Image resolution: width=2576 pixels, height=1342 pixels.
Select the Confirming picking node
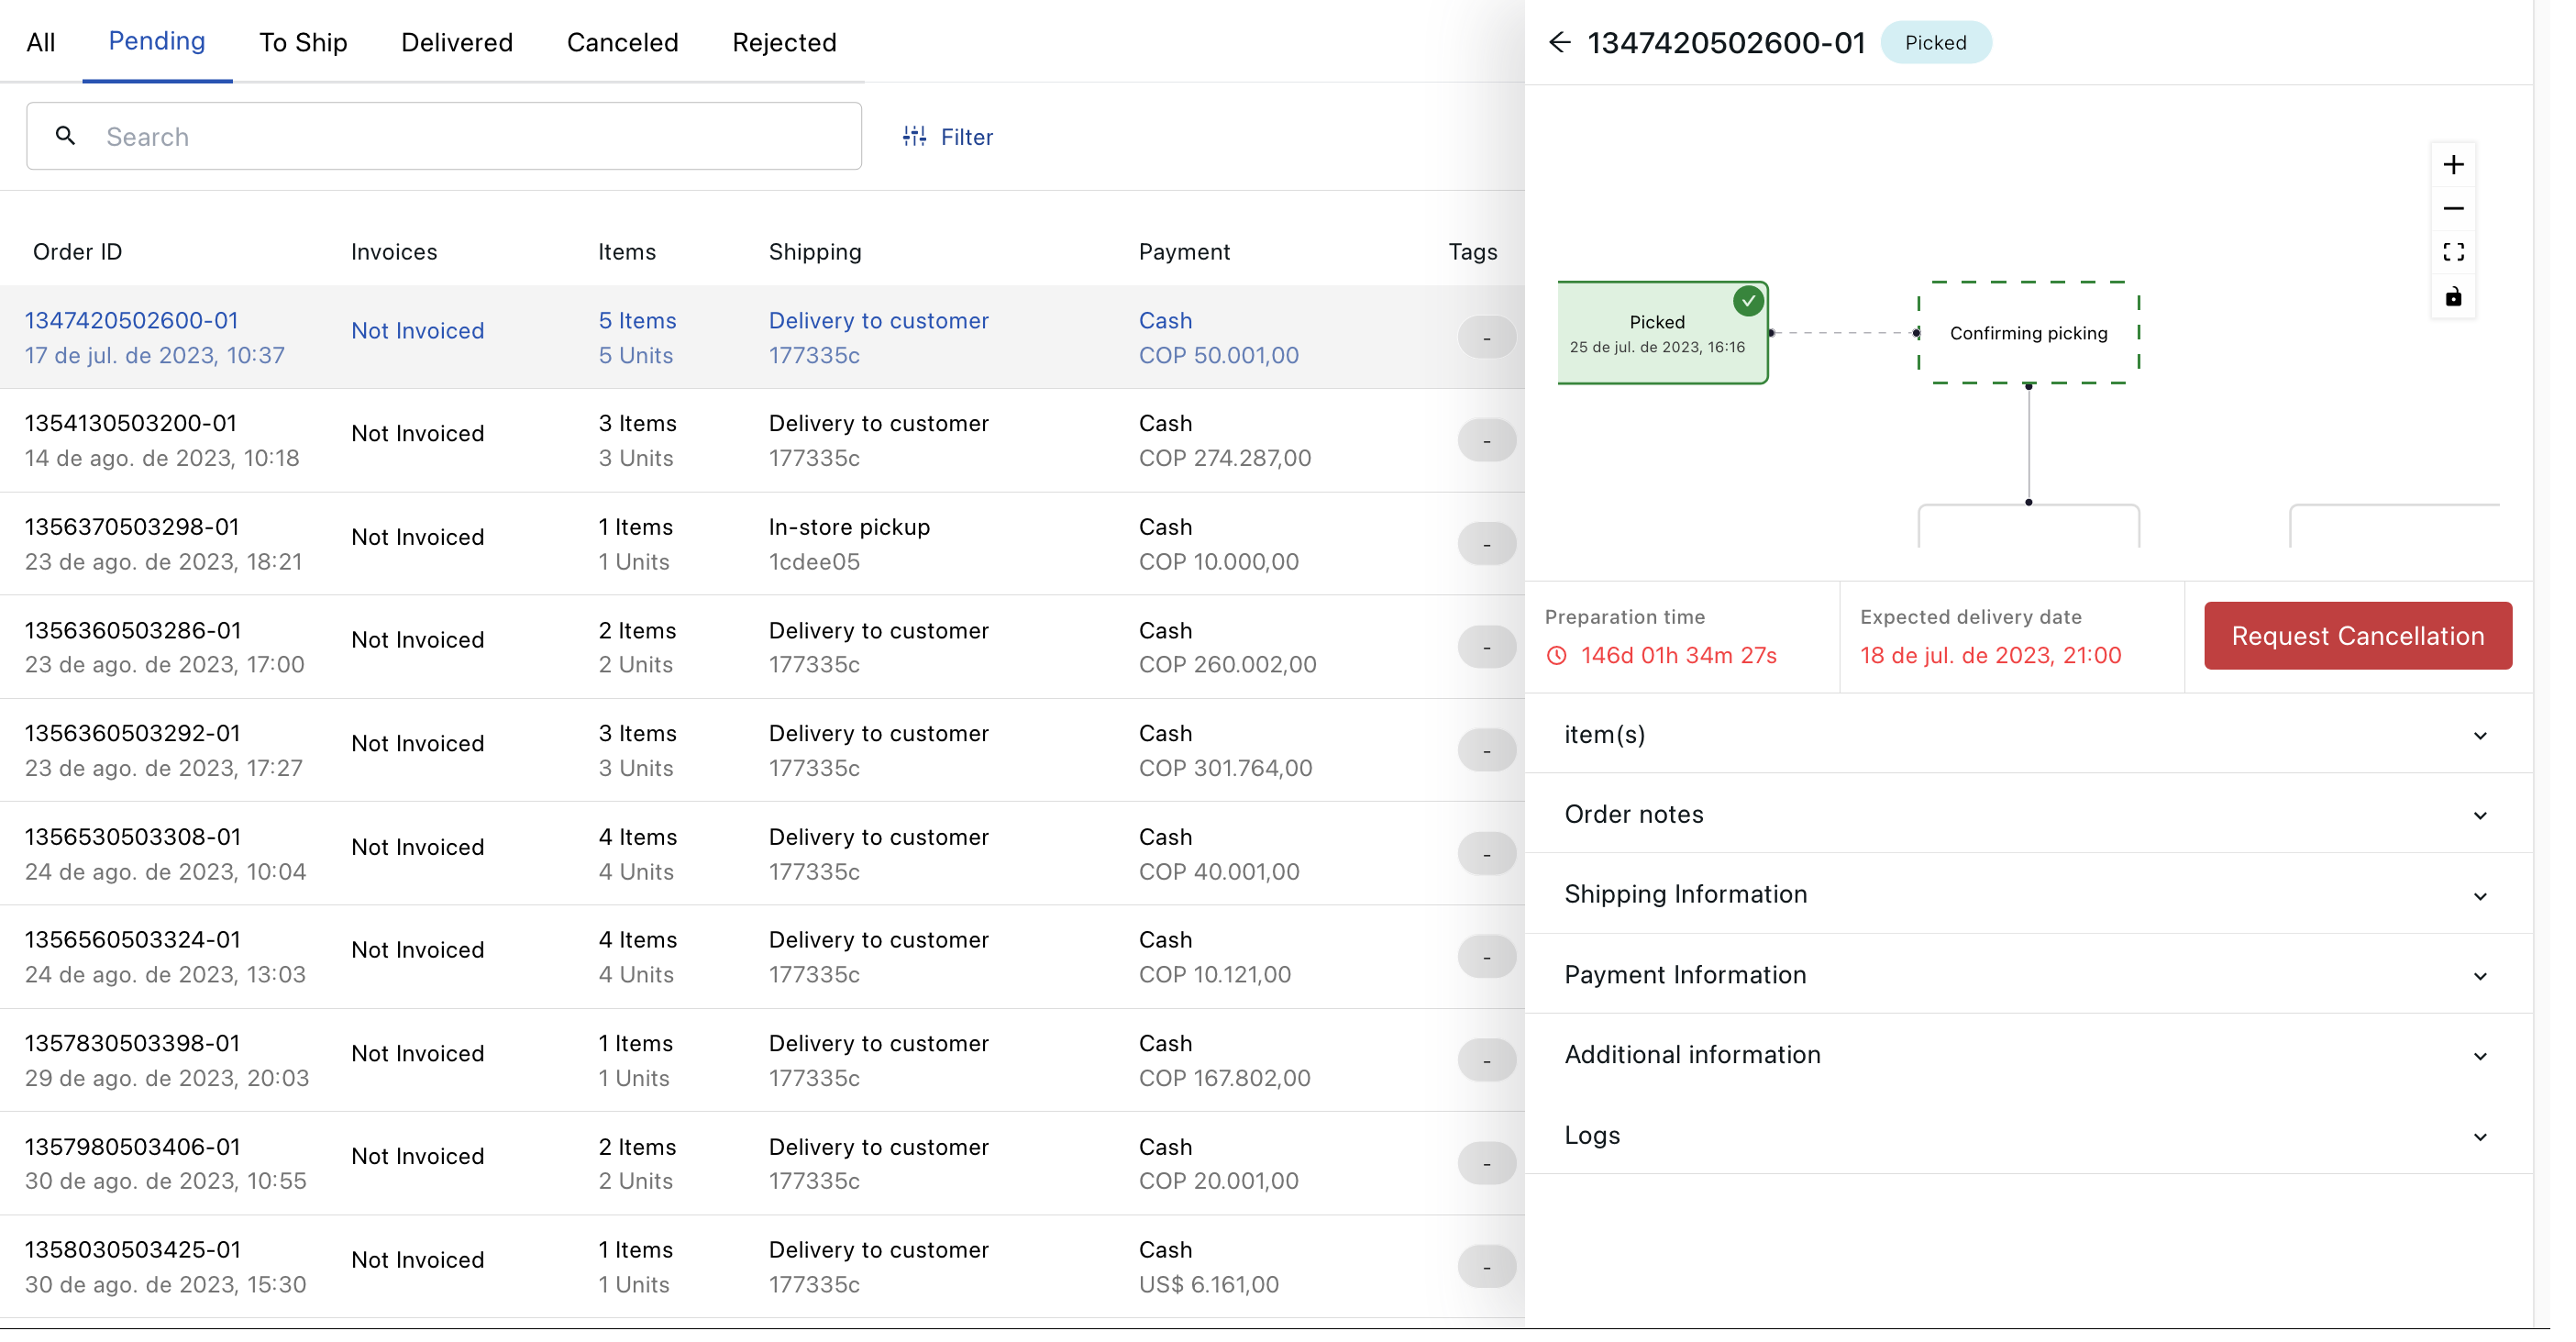[x=2027, y=333]
